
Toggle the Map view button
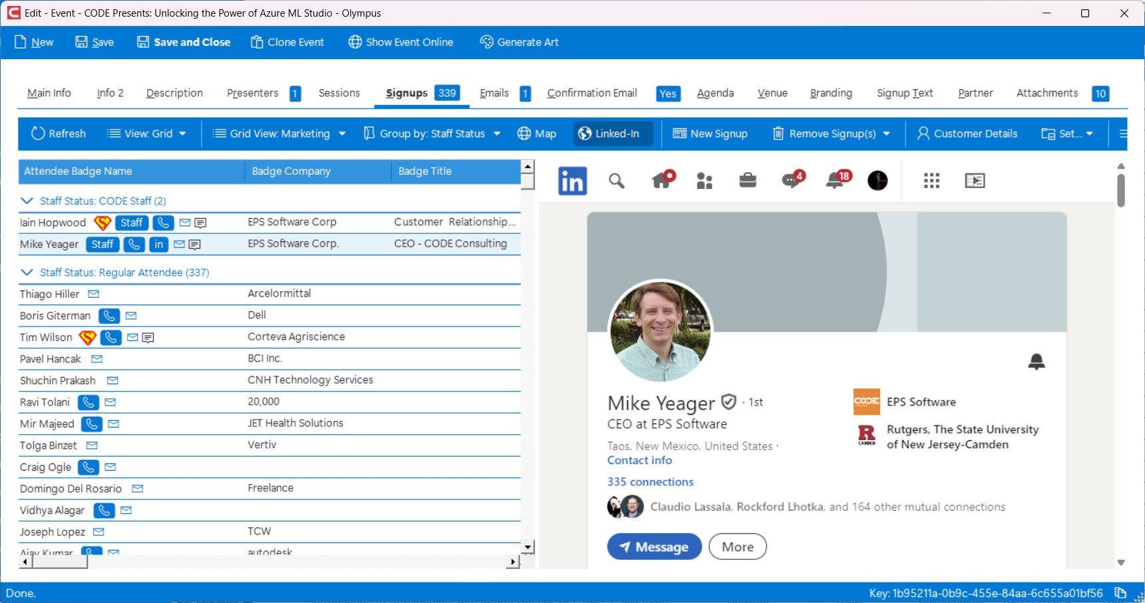(537, 134)
